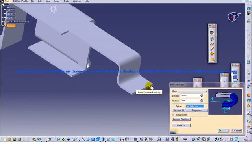
Task: Click the Create Multi-View icon
Action: [93, 139]
